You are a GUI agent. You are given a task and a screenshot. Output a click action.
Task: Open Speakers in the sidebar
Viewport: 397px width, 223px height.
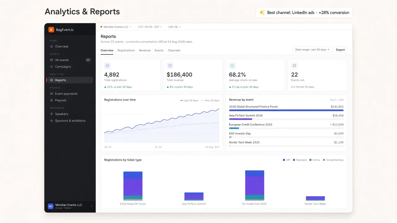pos(70,114)
